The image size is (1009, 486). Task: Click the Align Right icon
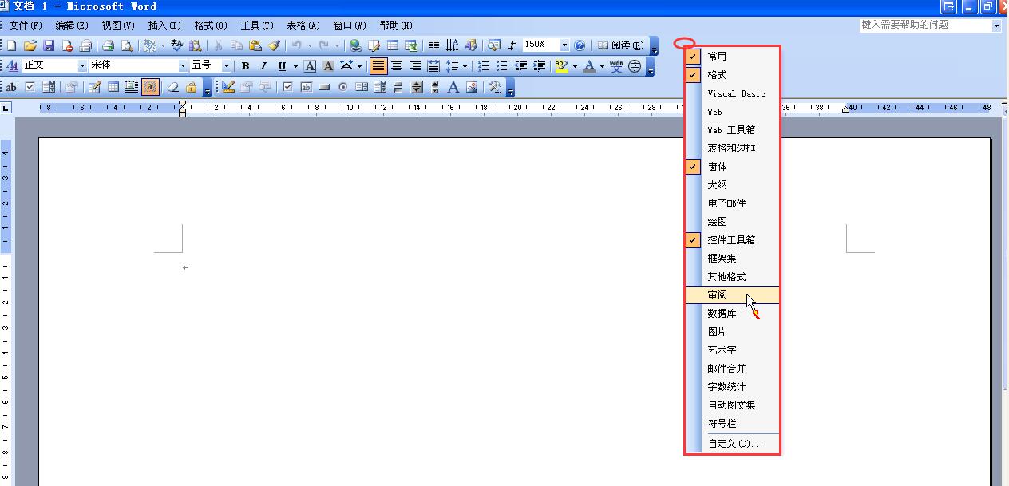[415, 66]
